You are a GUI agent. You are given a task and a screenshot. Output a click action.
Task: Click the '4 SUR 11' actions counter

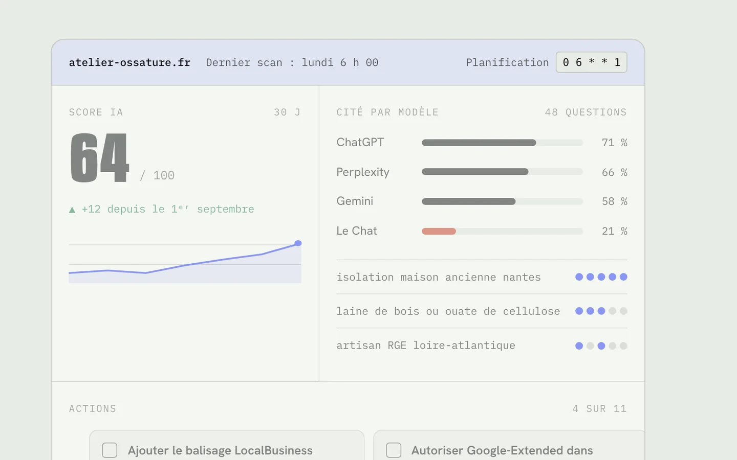tap(599, 408)
